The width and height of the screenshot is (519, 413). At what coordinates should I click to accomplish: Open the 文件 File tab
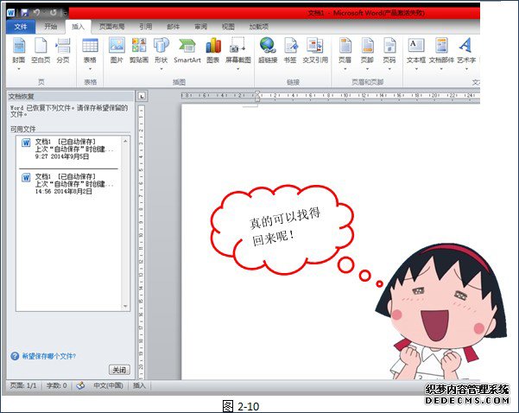(21, 27)
